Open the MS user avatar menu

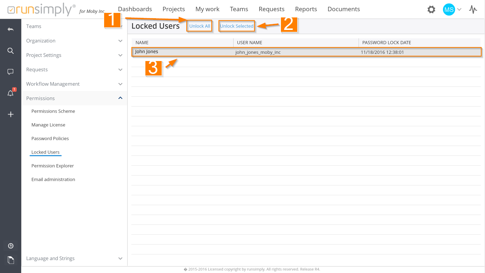(449, 9)
